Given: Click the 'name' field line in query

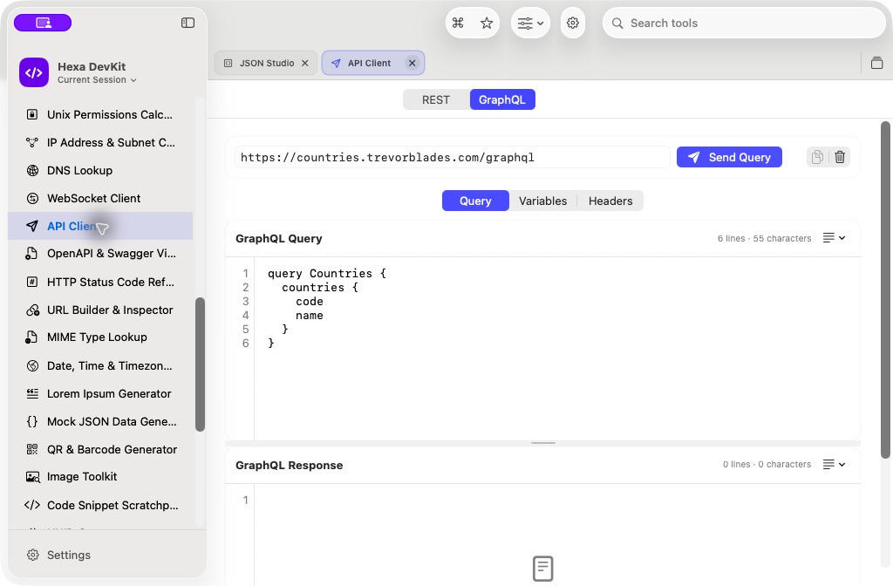Looking at the screenshot, I should click(310, 316).
